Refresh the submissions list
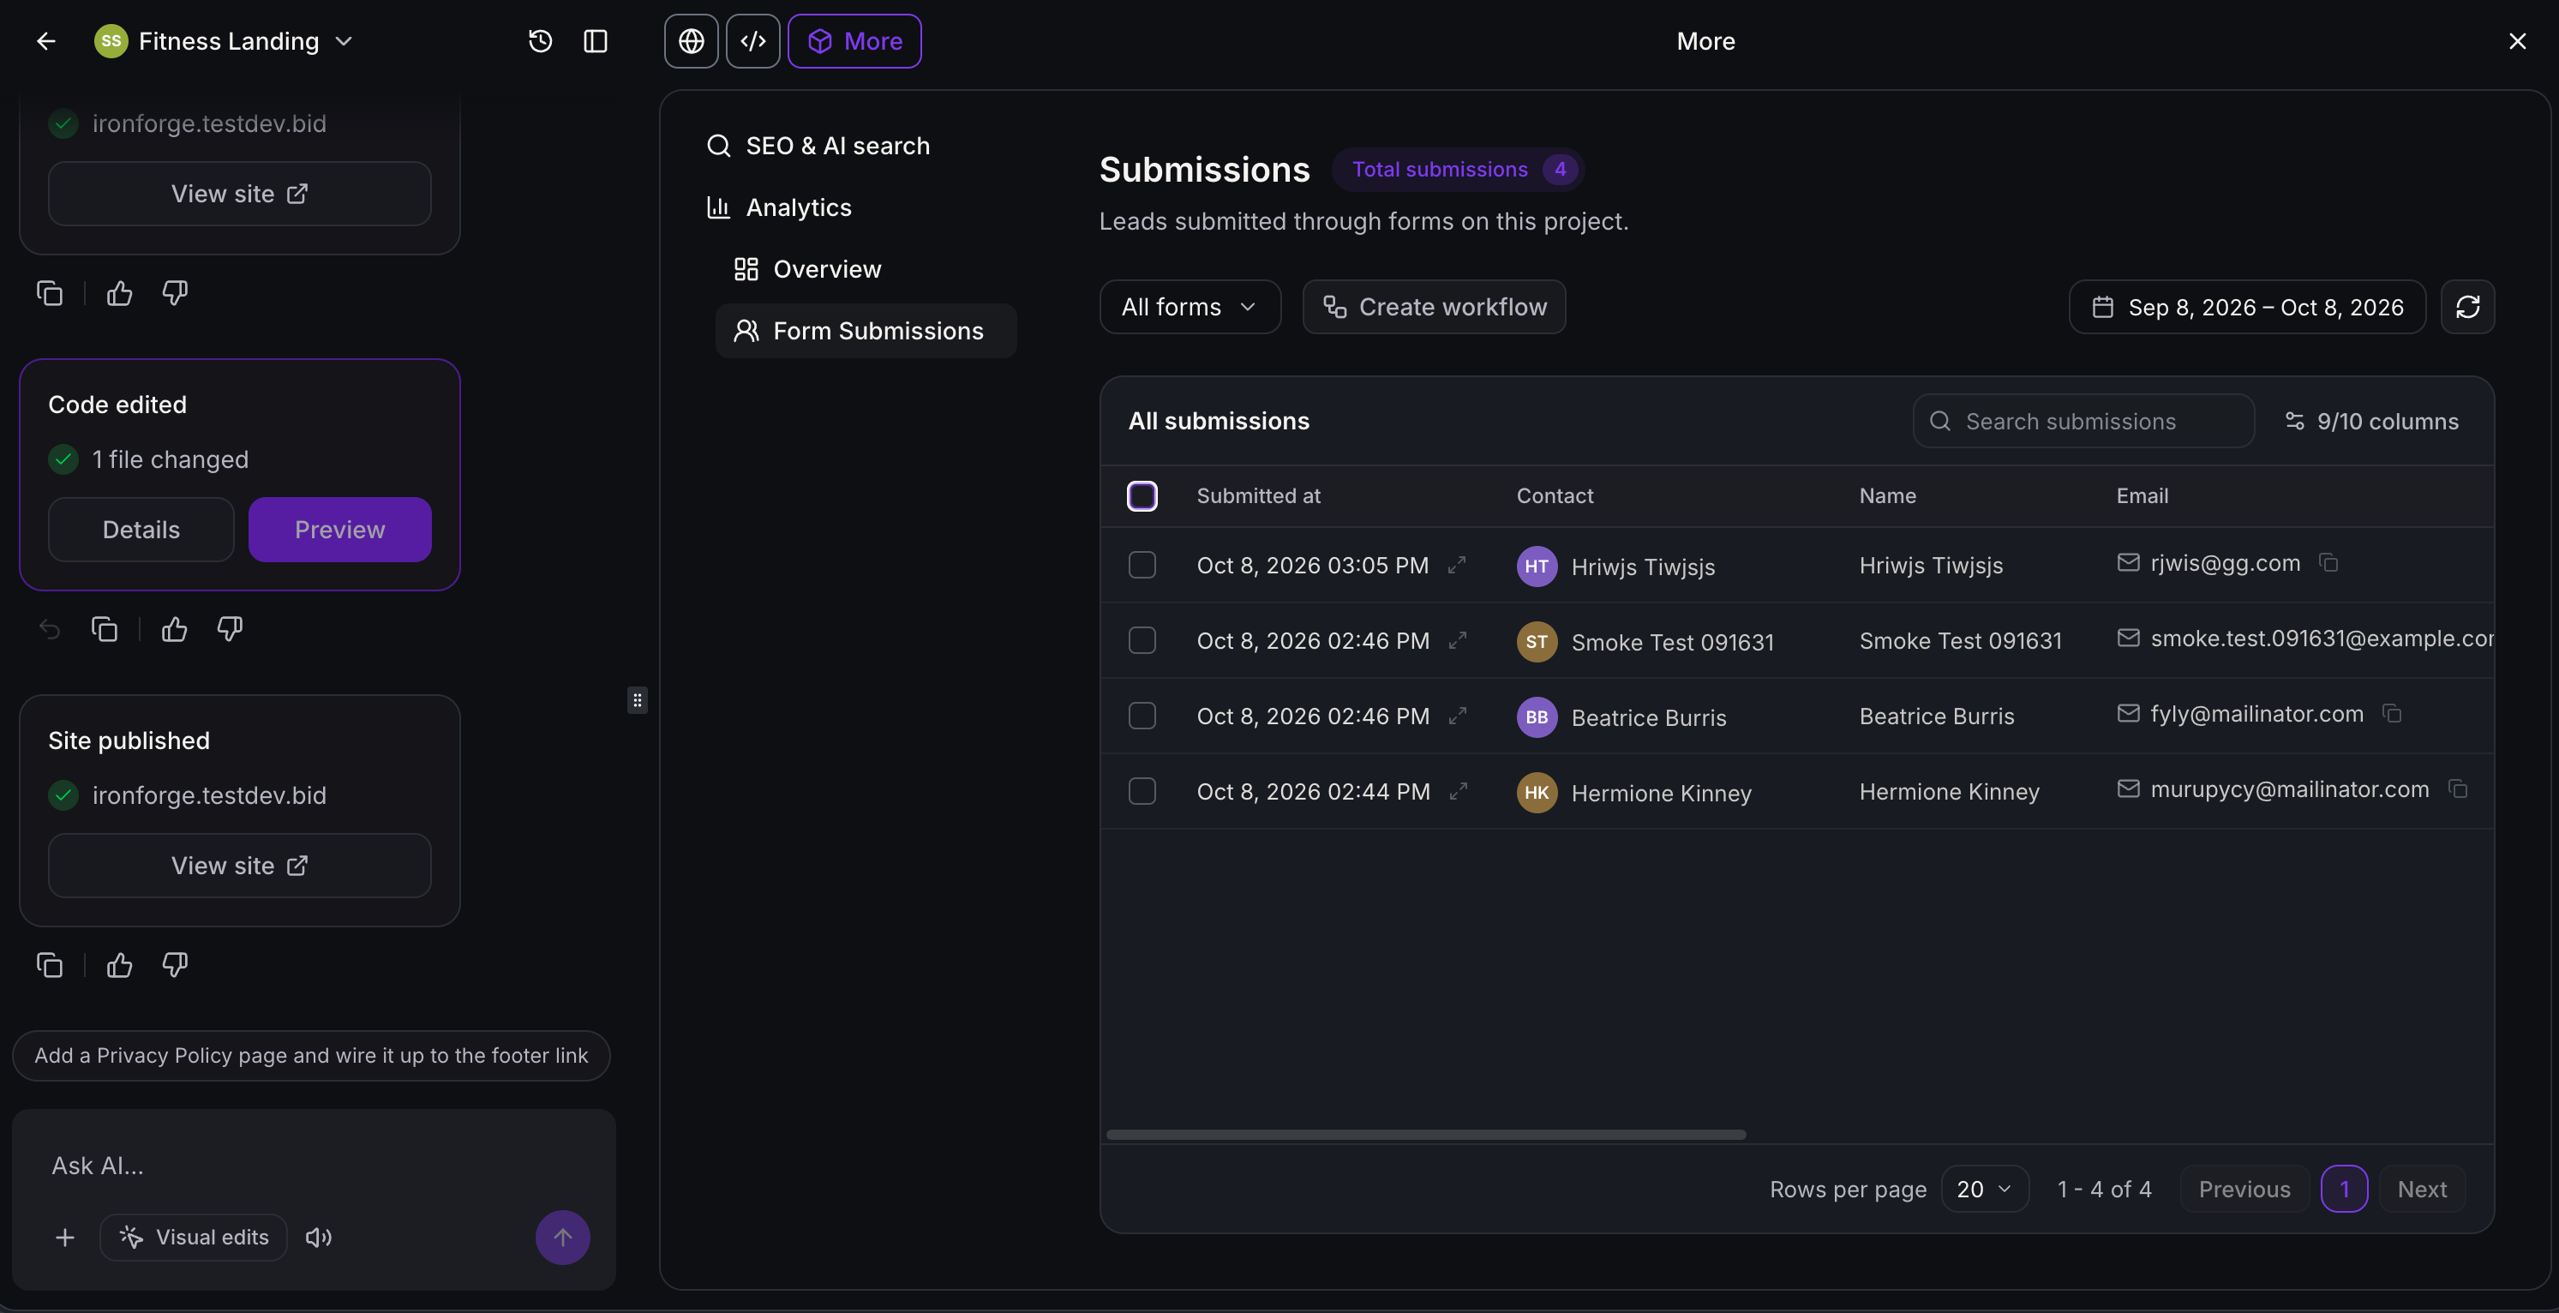This screenshot has height=1313, width=2559. point(2467,307)
